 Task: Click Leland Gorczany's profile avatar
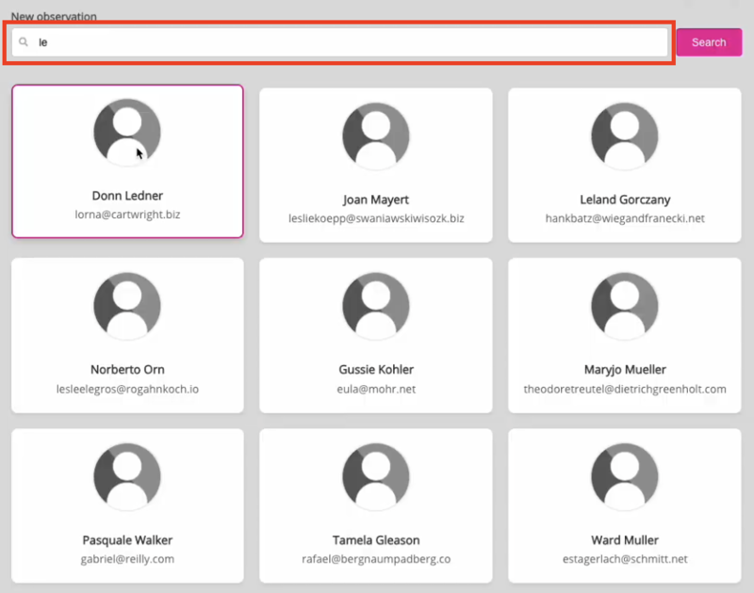[624, 136]
